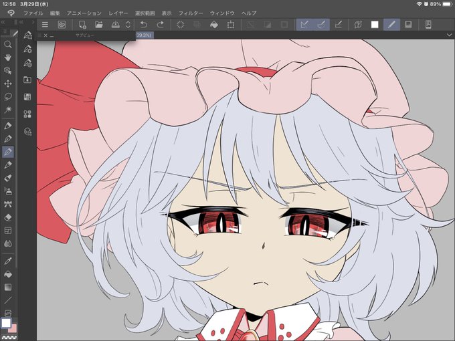Expand the save options up-down arrows
Image resolution: width=455 pixels, height=341 pixels.
tap(128, 25)
